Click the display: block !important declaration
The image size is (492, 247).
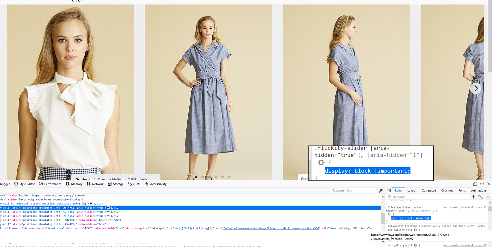coord(411,218)
